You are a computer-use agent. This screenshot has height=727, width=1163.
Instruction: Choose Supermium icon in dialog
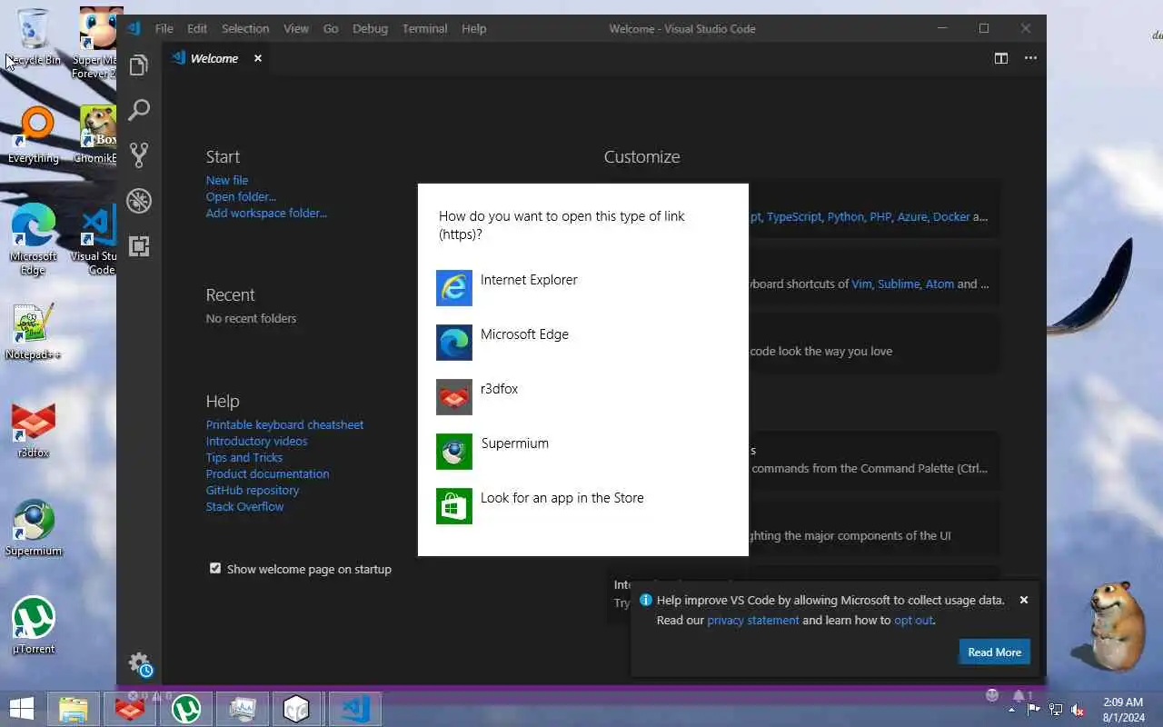click(x=454, y=452)
